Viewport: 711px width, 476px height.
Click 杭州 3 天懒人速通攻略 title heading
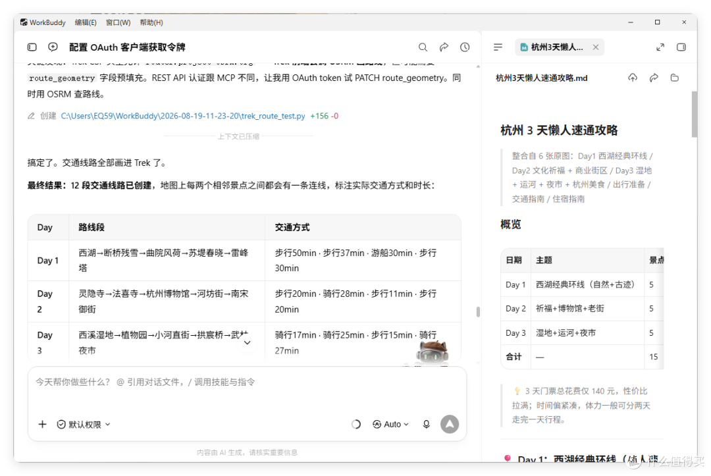559,130
